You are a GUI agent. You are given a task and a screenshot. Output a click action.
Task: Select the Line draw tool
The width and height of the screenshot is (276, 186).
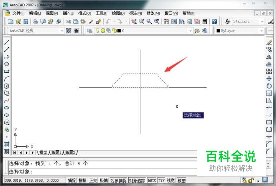click(x=7, y=42)
